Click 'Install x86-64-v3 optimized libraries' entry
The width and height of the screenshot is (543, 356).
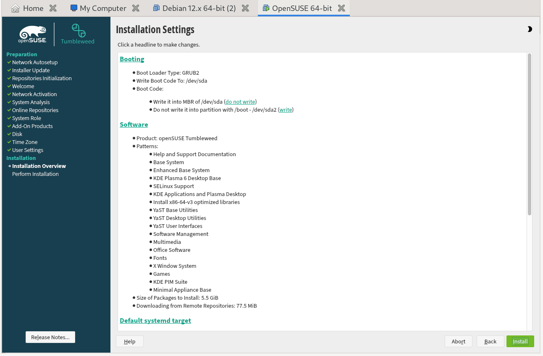[x=197, y=202]
